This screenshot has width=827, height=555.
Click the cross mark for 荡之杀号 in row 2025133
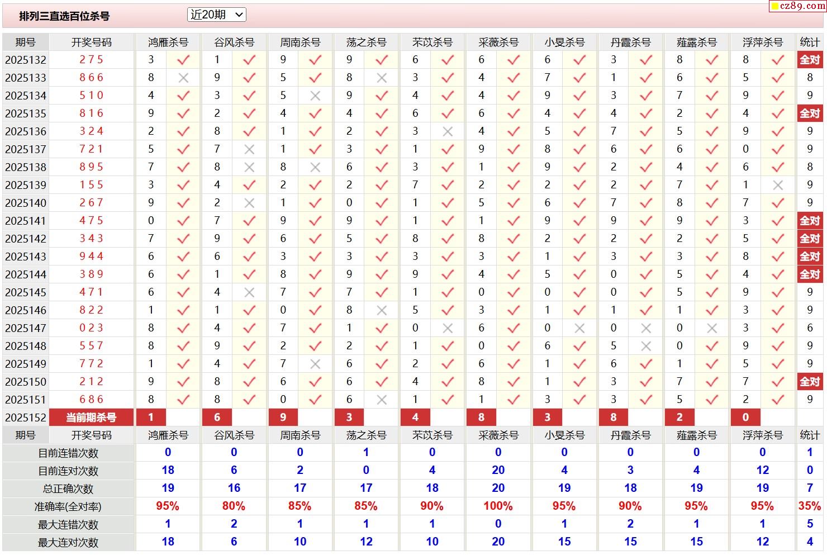(x=382, y=78)
